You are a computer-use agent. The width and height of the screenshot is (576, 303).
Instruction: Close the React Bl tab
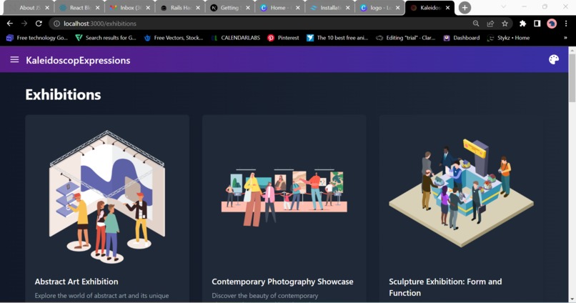tap(97, 8)
